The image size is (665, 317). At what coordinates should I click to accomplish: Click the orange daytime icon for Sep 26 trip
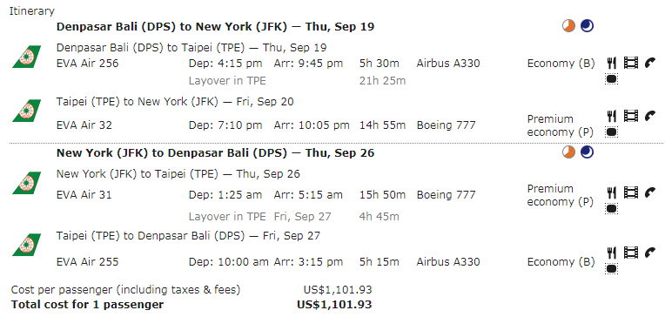click(x=568, y=152)
